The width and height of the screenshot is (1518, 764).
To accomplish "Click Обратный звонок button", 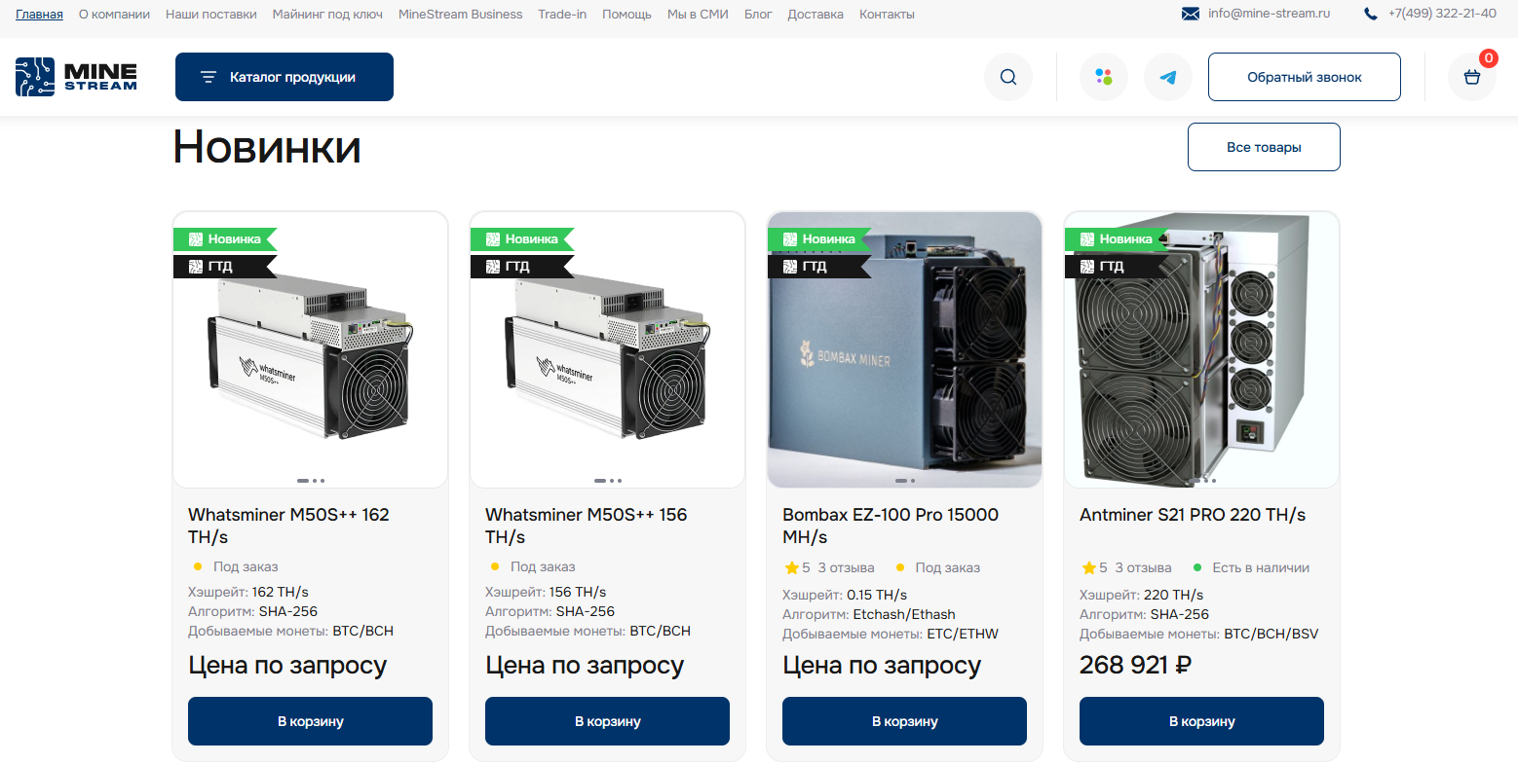I will (1305, 77).
